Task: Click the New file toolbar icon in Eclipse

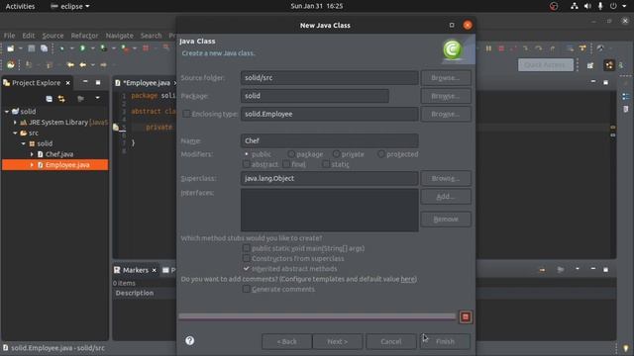Action: tap(11, 48)
